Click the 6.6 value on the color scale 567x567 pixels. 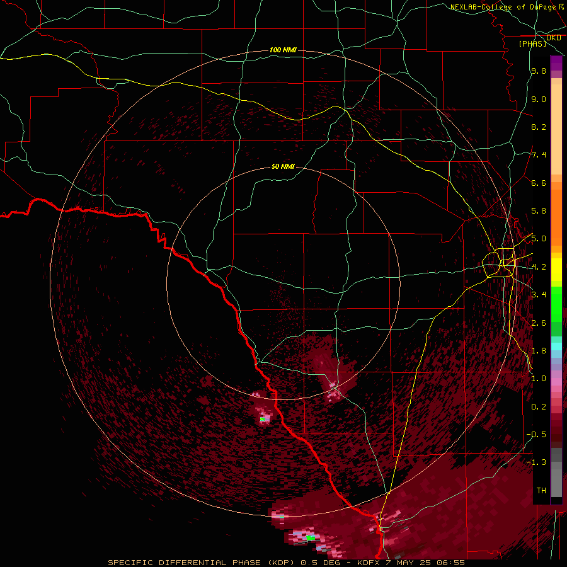pos(539,183)
